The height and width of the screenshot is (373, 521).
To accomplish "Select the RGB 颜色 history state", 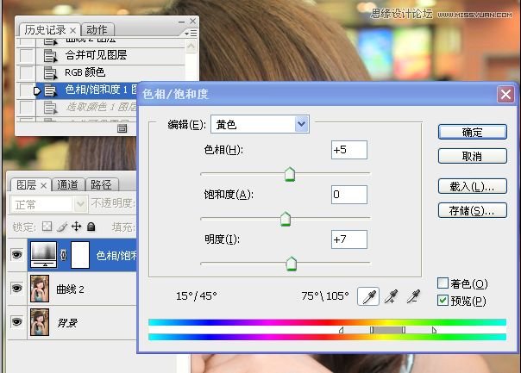I will coord(110,72).
